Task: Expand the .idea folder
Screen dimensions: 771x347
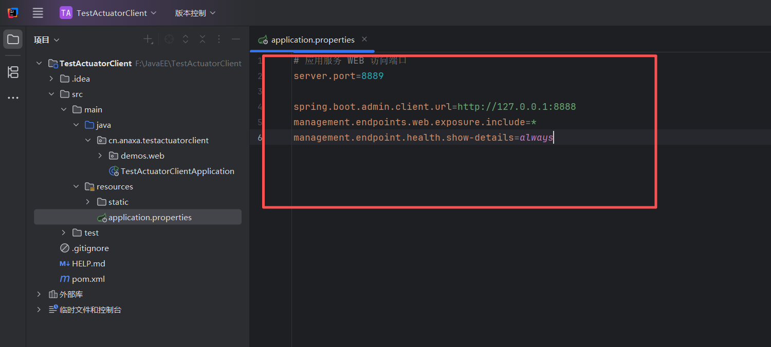Action: pos(51,79)
